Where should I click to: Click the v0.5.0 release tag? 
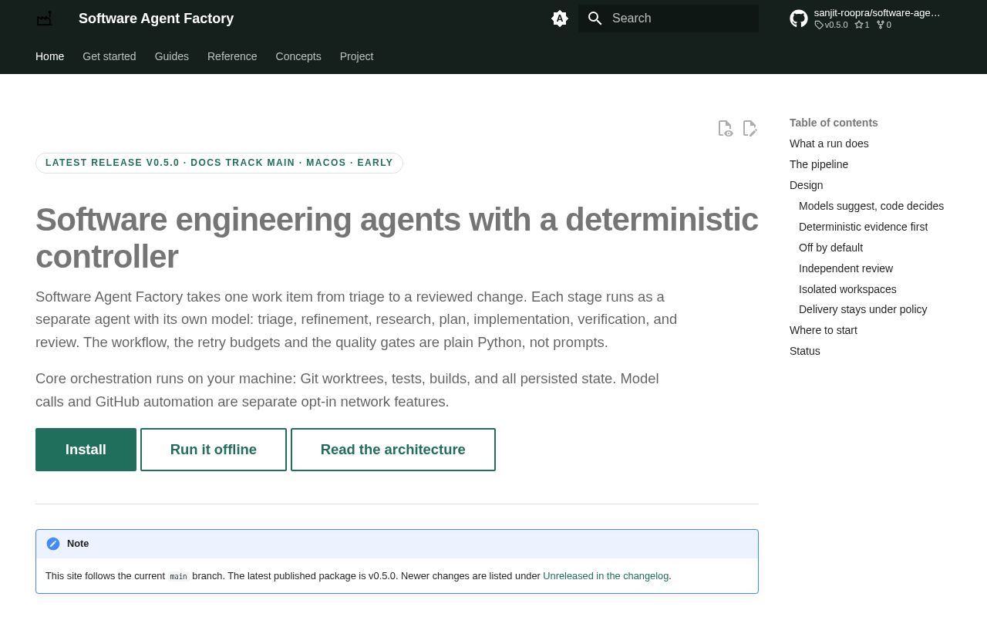click(831, 25)
